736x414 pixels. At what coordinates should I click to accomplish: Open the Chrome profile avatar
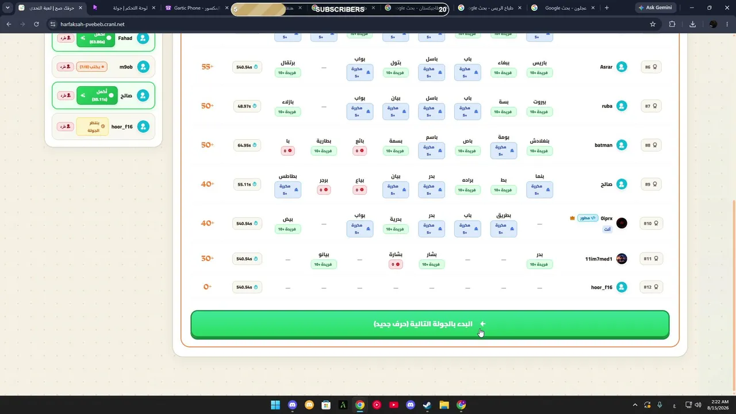[713, 24]
